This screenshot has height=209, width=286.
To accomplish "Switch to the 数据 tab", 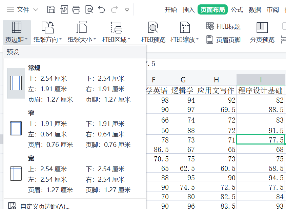I will 254,10.
